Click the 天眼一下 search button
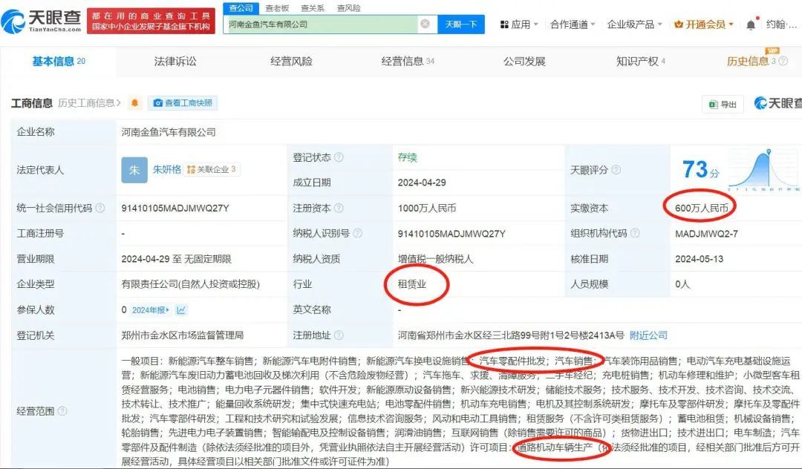 pos(461,24)
